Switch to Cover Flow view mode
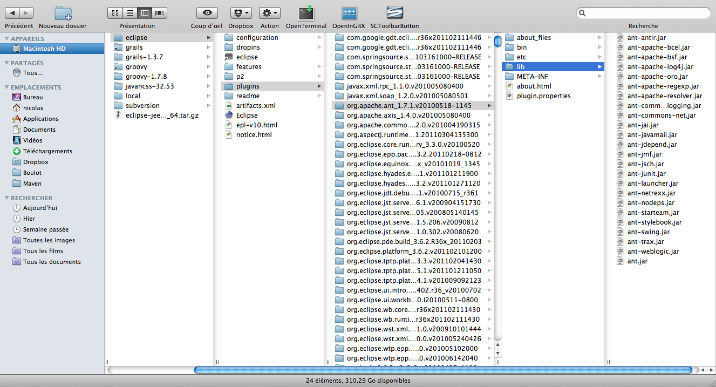The image size is (716, 387). (x=159, y=12)
